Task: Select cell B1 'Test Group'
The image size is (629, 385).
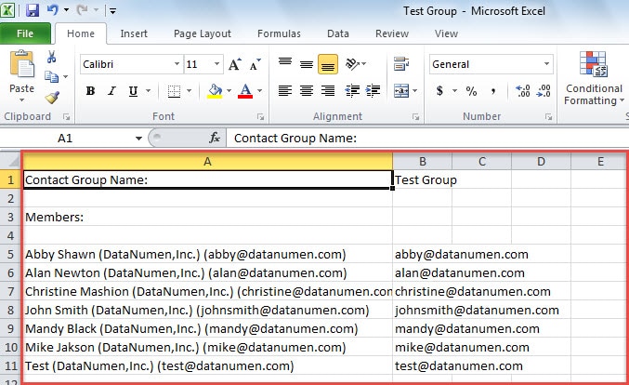Action: pos(423,179)
